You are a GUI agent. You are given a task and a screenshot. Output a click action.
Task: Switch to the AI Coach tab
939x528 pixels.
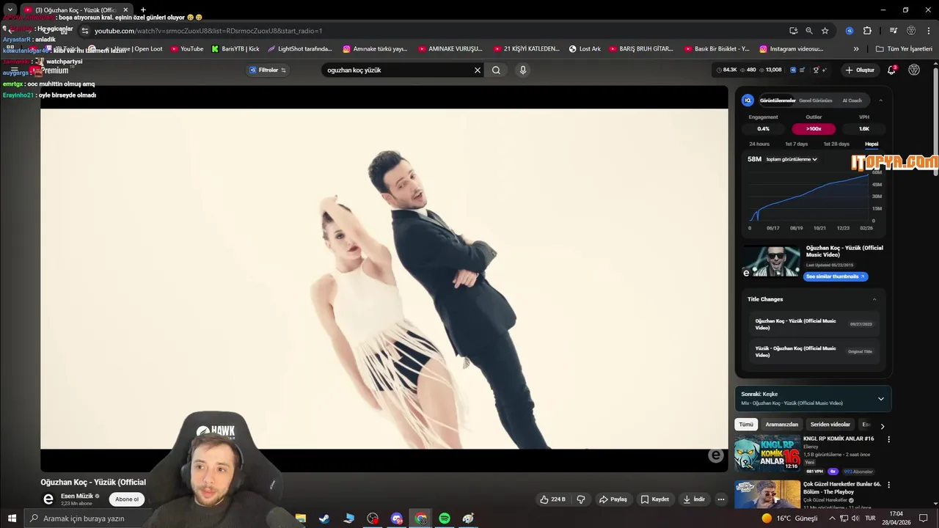coord(852,100)
